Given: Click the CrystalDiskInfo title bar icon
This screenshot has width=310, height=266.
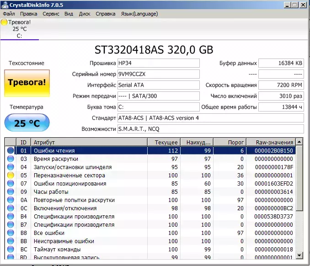Looking at the screenshot, I should point(5,5).
